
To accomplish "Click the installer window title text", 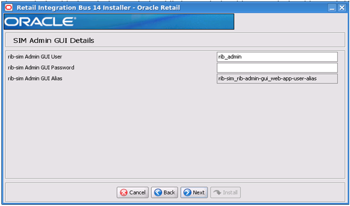I will (98, 8).
